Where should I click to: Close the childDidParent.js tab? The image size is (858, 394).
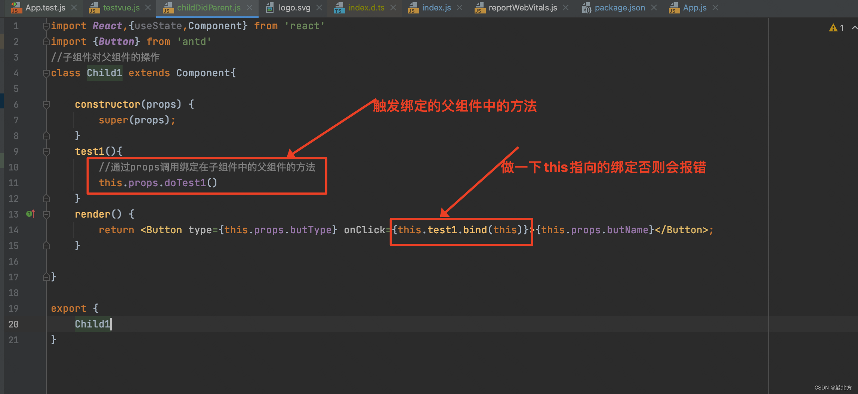point(250,7)
